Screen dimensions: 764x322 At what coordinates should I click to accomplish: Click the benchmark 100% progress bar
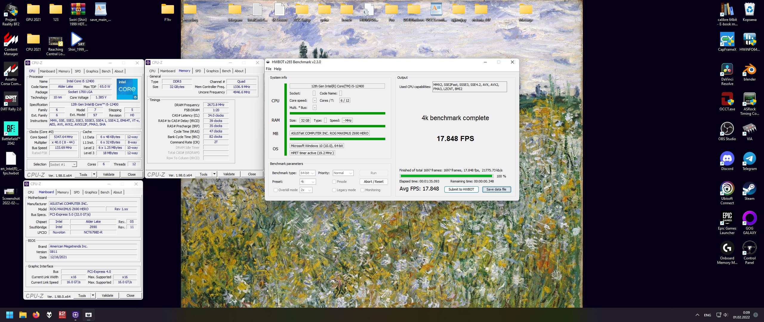pos(446,176)
